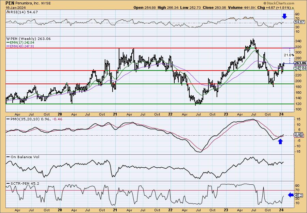Click the PMO(35,20,10) indicator label
The width and height of the screenshot is (307, 213).
point(25,119)
